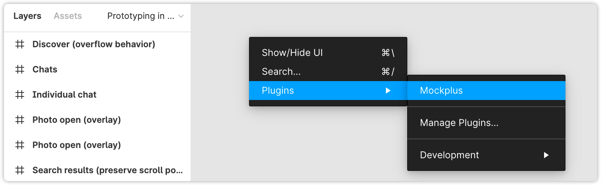
Task: Expand the Development submenu arrow
Action: click(546, 155)
